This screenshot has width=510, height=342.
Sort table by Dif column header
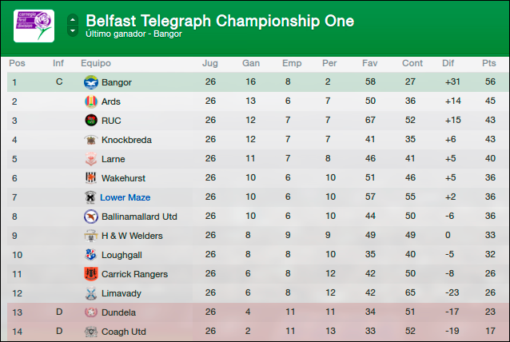(x=448, y=63)
